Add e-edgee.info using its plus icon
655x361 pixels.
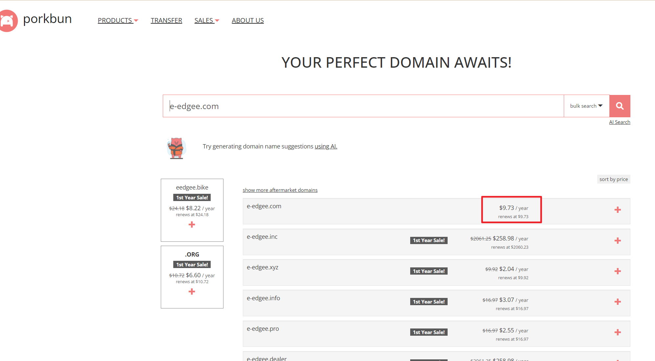(x=618, y=302)
